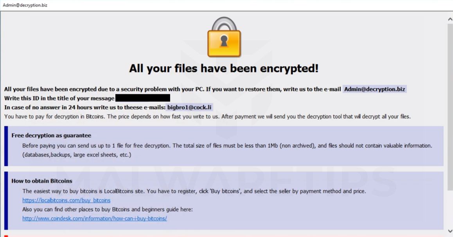Screen dimensions: 453x237
Task: Click the scrollbar down arrow
Action: [x=450, y=231]
